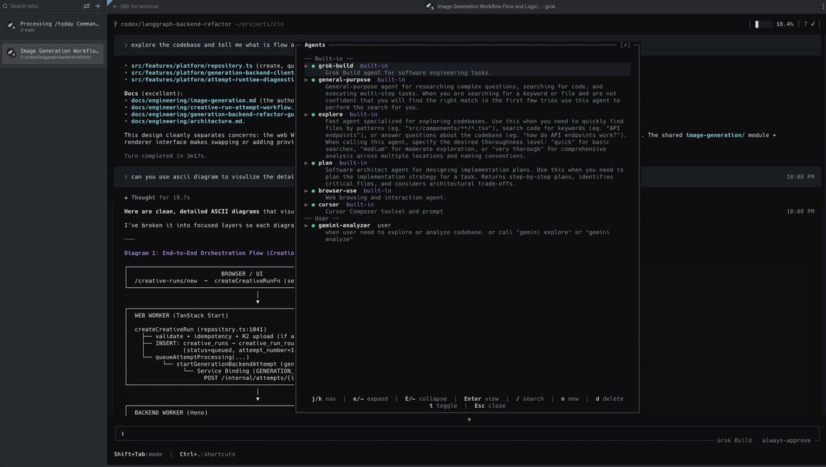Click the E/← collapse hint in footer

(x=425, y=399)
